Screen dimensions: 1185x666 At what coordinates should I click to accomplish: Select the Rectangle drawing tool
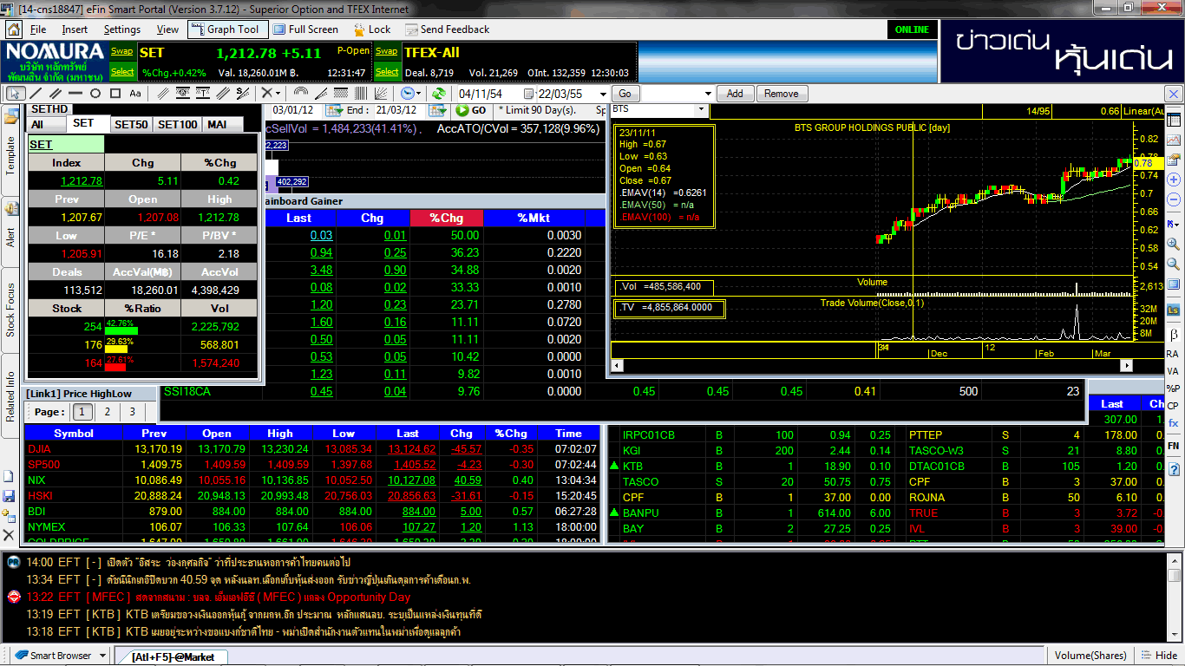[x=115, y=93]
